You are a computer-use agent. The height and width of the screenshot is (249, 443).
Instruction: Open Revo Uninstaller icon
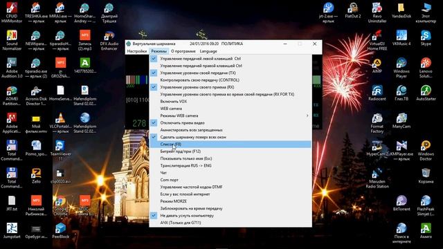pyautogui.click(x=377, y=12)
